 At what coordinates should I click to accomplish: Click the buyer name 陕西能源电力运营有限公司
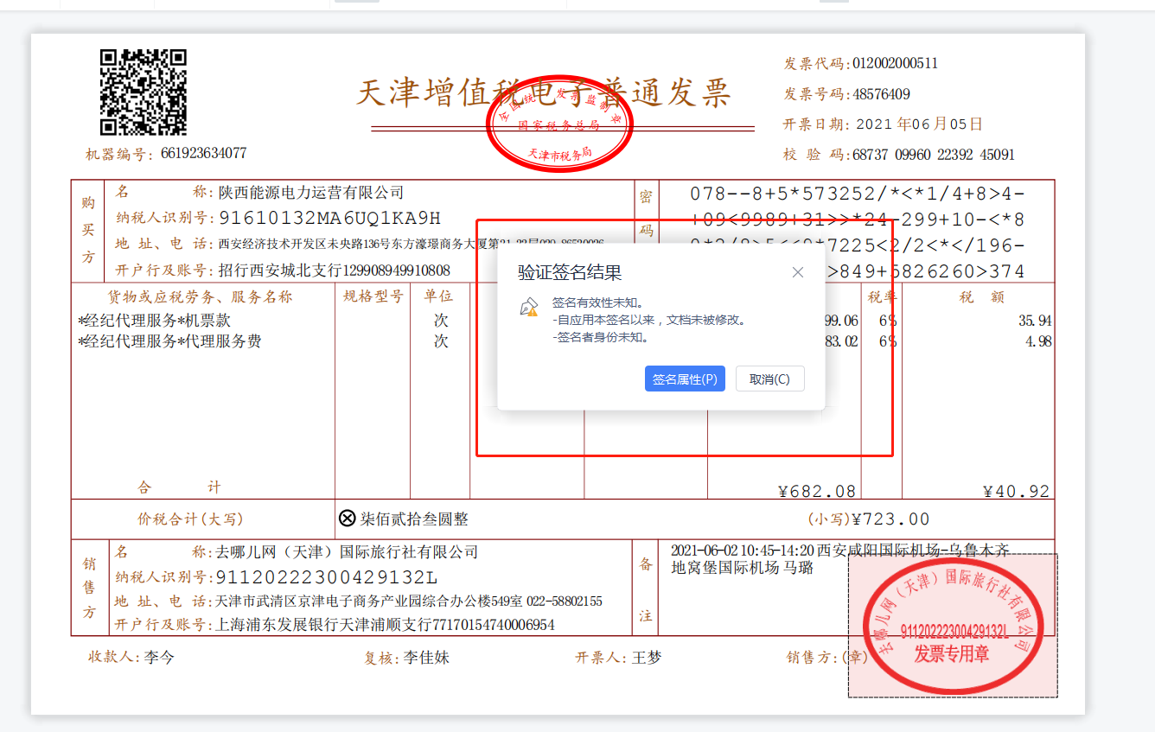(x=311, y=193)
